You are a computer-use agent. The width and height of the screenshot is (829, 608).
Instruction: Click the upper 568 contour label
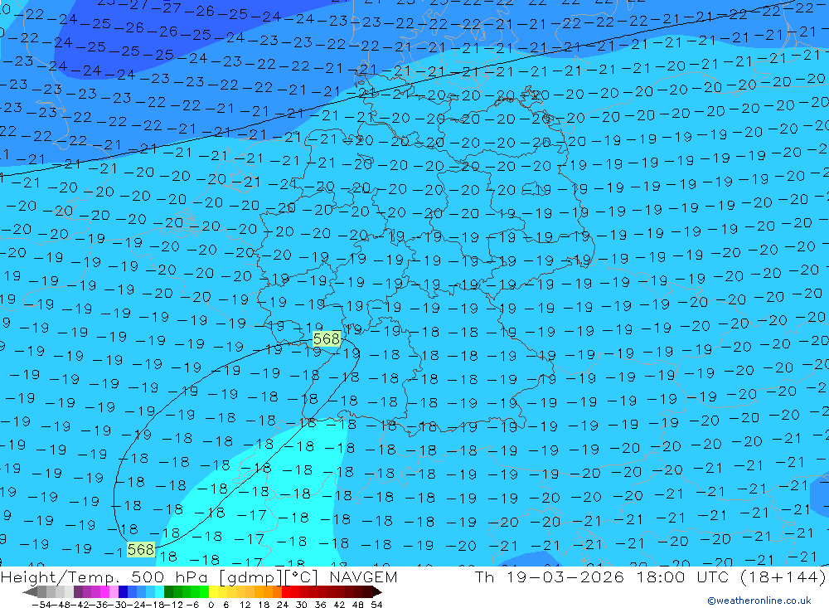326,338
